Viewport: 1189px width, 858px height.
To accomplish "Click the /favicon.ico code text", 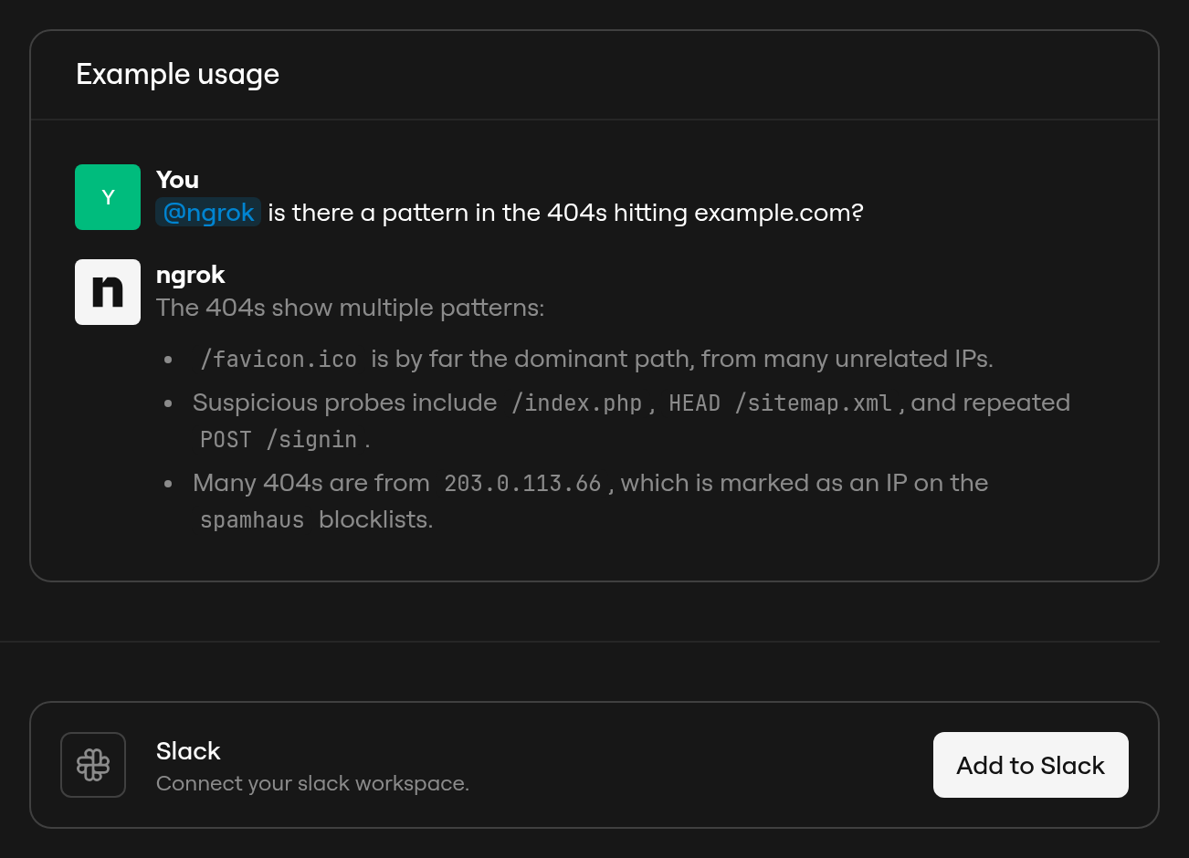I will [x=279, y=360].
